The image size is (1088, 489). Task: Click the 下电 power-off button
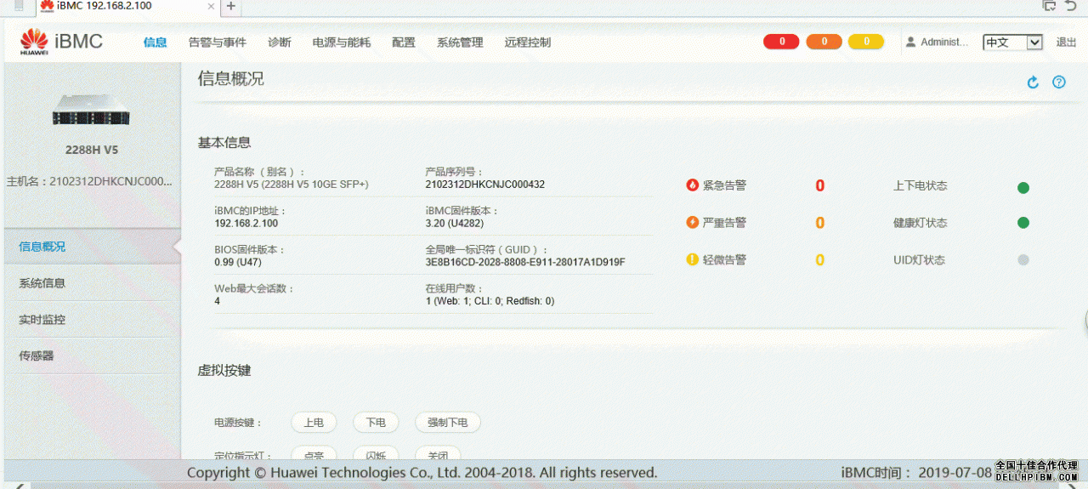pos(376,423)
